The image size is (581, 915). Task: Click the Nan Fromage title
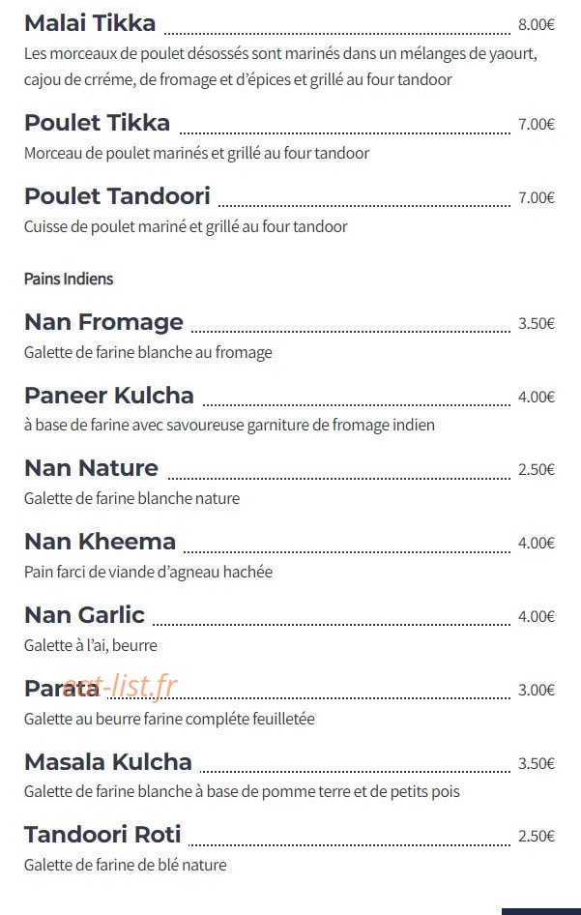coord(103,322)
